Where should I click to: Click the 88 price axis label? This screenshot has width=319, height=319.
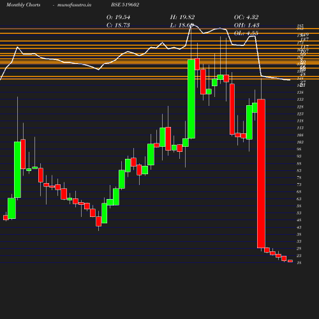299,163
